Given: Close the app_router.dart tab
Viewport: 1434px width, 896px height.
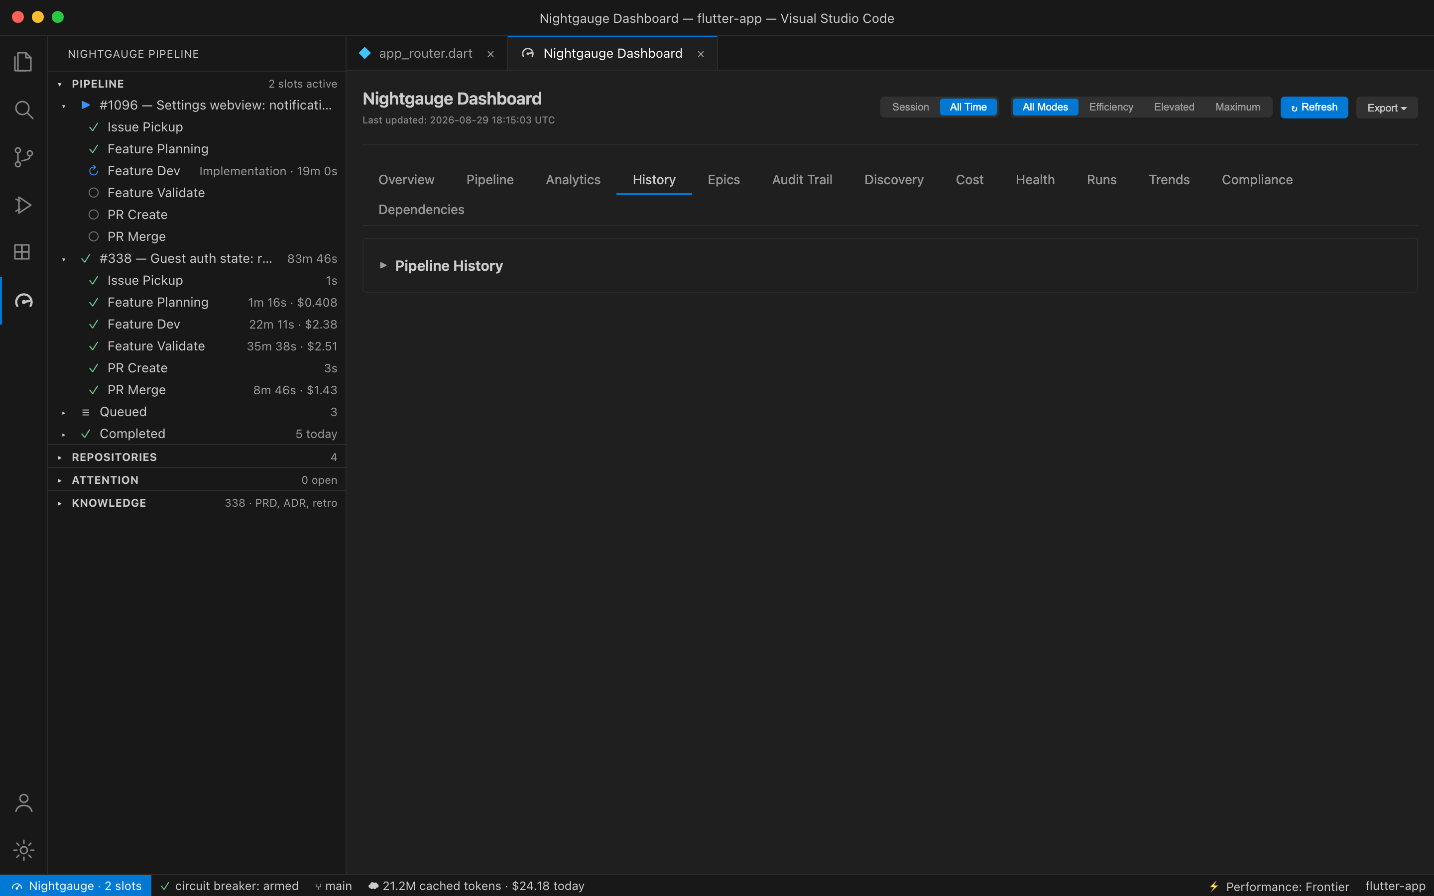Looking at the screenshot, I should click(x=490, y=54).
